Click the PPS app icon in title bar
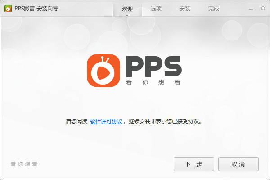This screenshot has height=180, width=270. coord(8,9)
